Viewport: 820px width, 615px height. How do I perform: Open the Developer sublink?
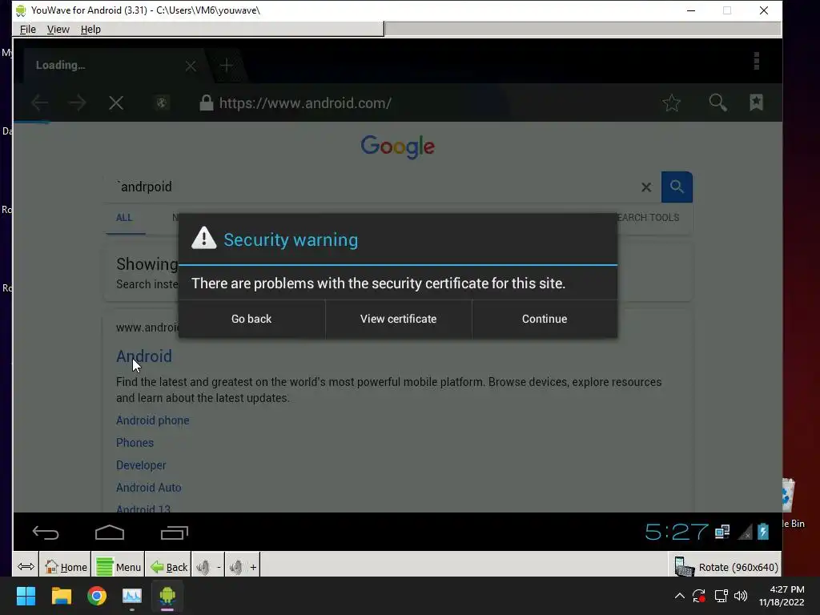click(141, 465)
